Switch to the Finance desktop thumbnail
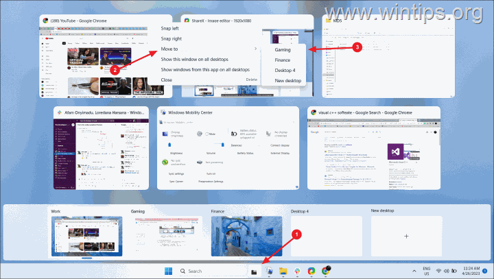 coord(246,236)
